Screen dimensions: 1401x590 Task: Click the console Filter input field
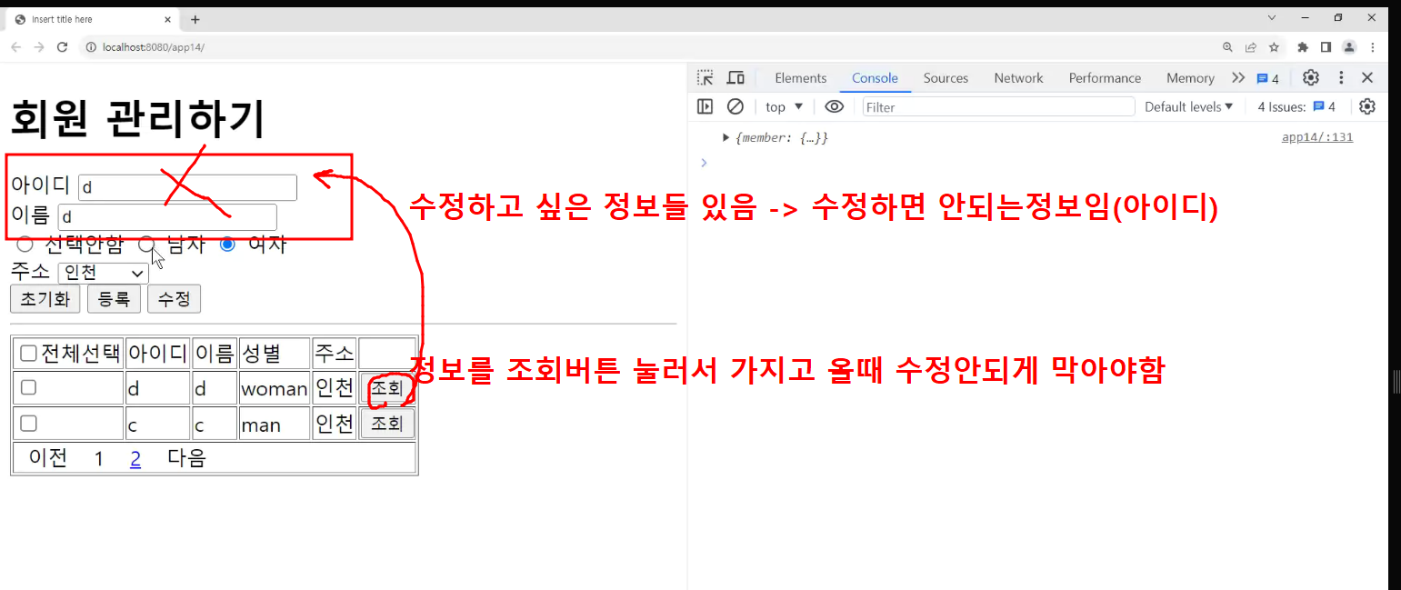(998, 106)
